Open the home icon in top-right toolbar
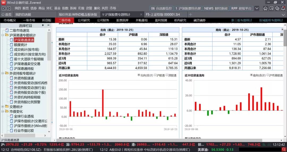The width and height of the screenshot is (287, 152). click(x=265, y=8)
